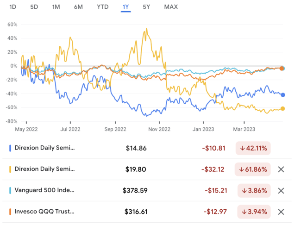Click the Jan 2023 axis label
This screenshot has height=225, width=301.
(203, 129)
